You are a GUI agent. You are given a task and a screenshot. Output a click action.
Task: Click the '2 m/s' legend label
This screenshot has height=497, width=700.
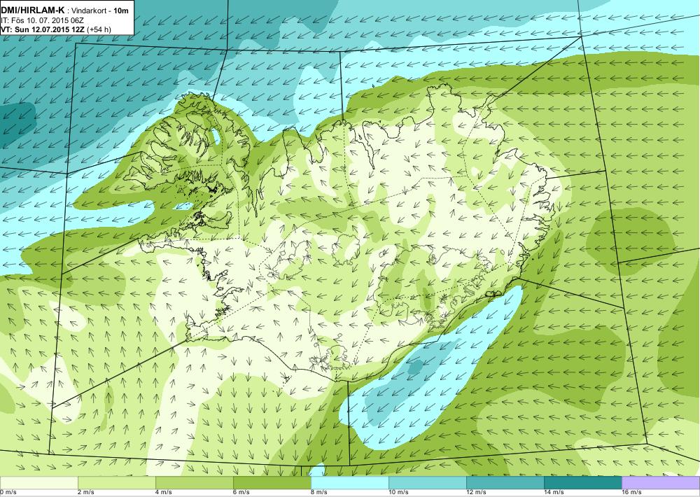point(86,493)
